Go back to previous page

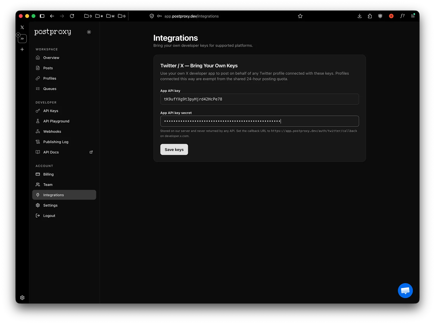(52, 16)
